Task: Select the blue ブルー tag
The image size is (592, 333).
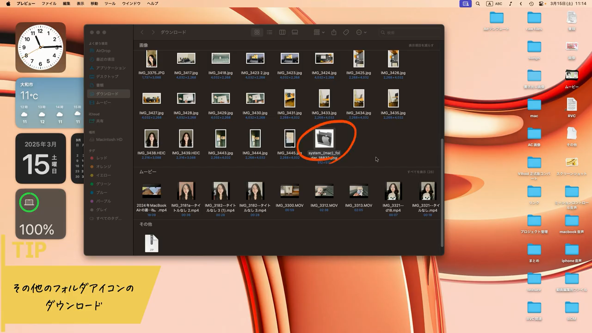Action: (102, 192)
